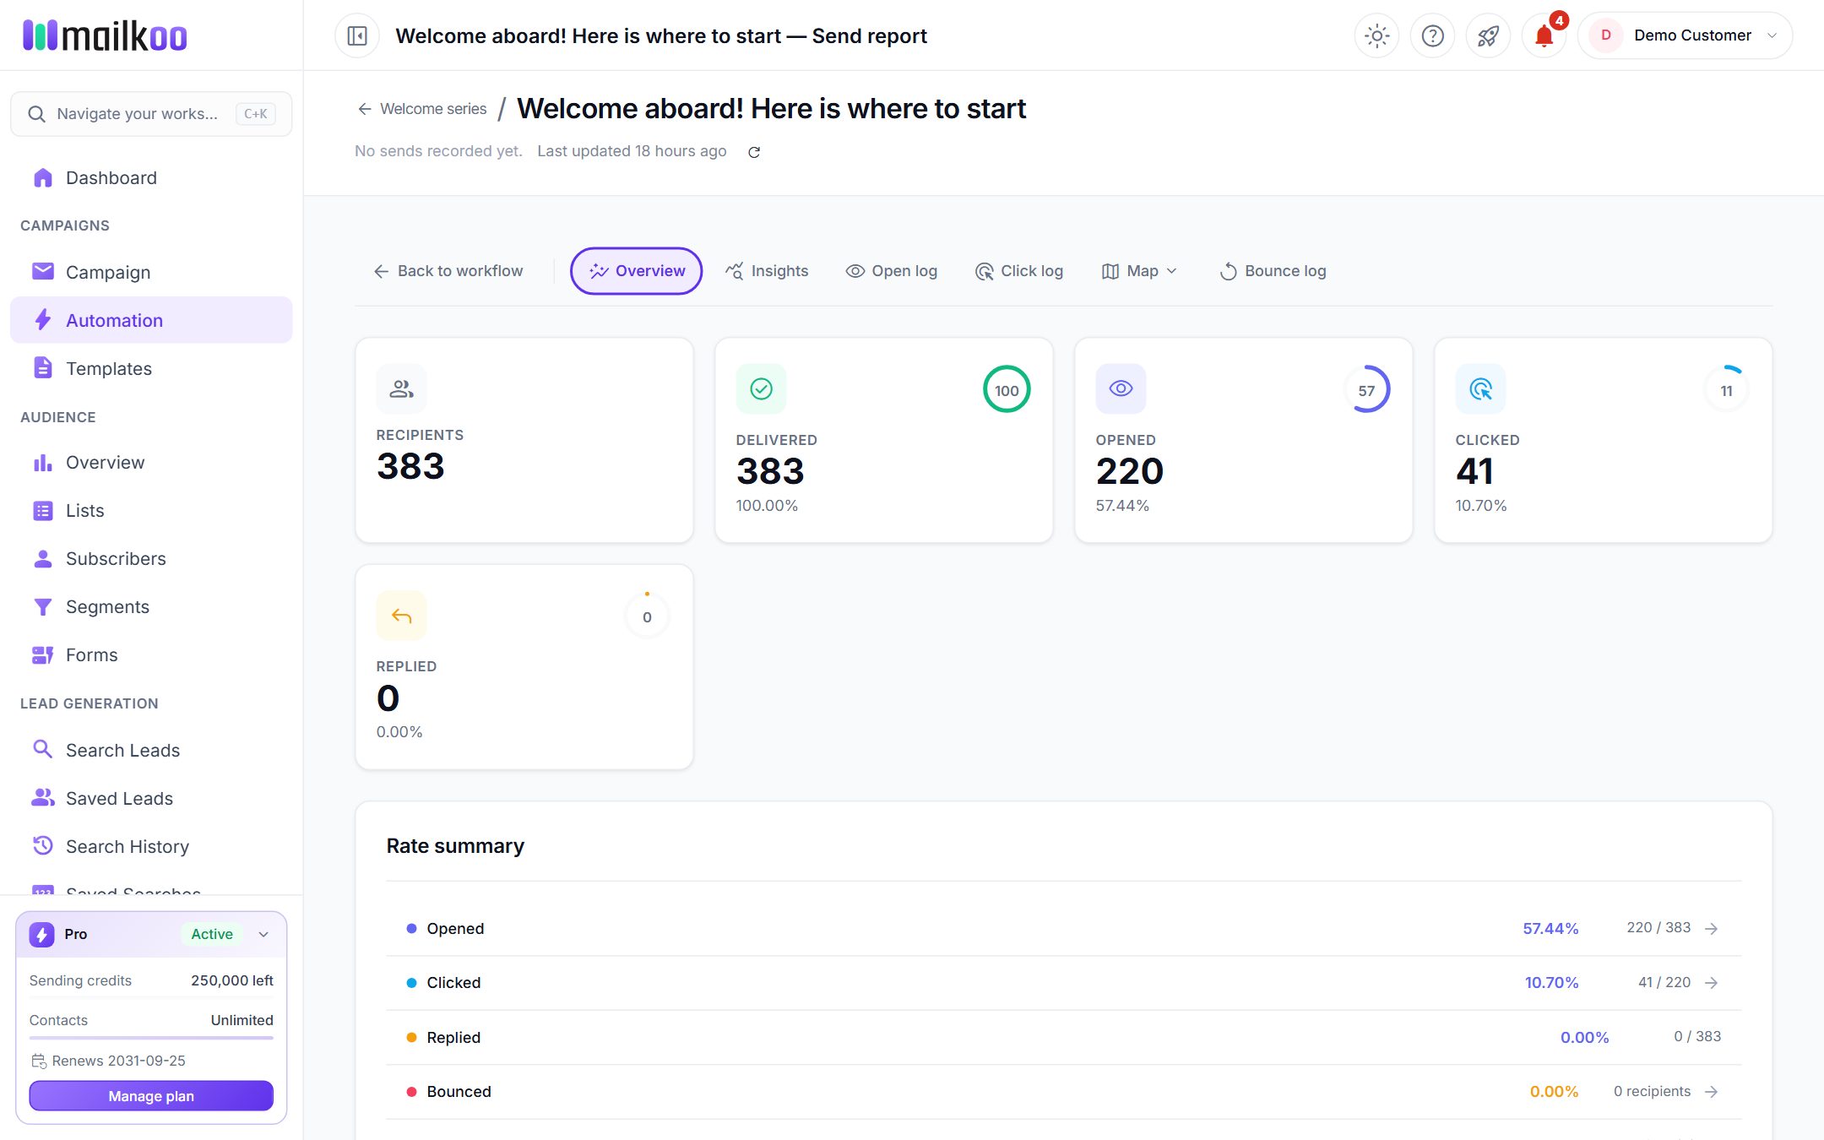
Task: Open the help question mark icon
Action: (1432, 35)
